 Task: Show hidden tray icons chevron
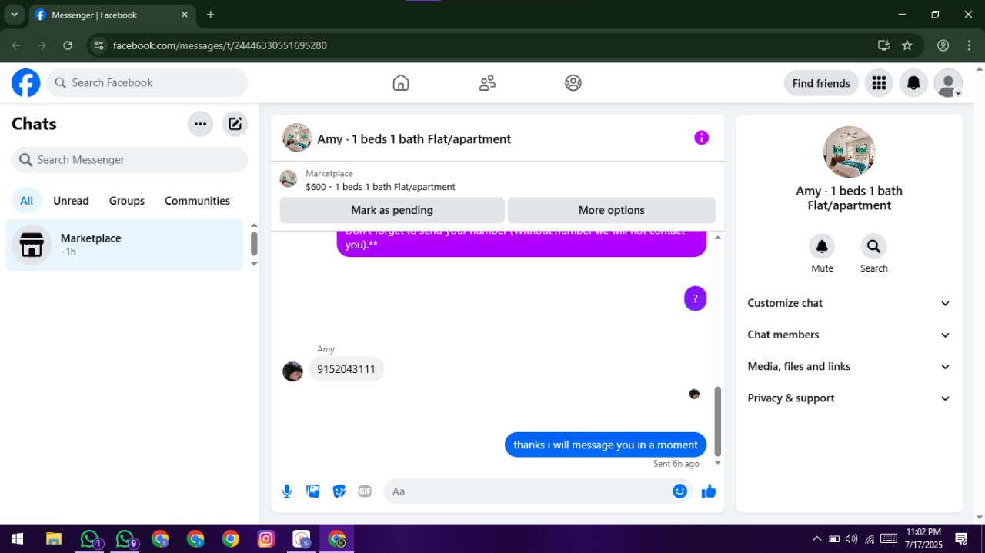(x=818, y=538)
